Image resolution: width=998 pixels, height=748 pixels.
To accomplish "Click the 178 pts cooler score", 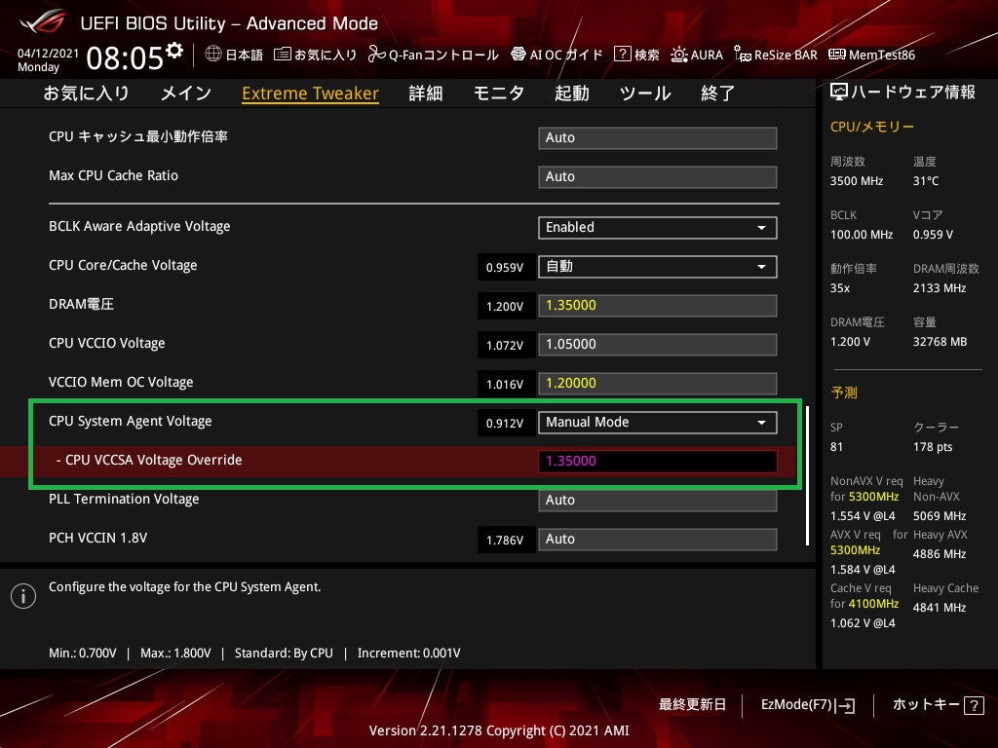I will click(x=933, y=447).
